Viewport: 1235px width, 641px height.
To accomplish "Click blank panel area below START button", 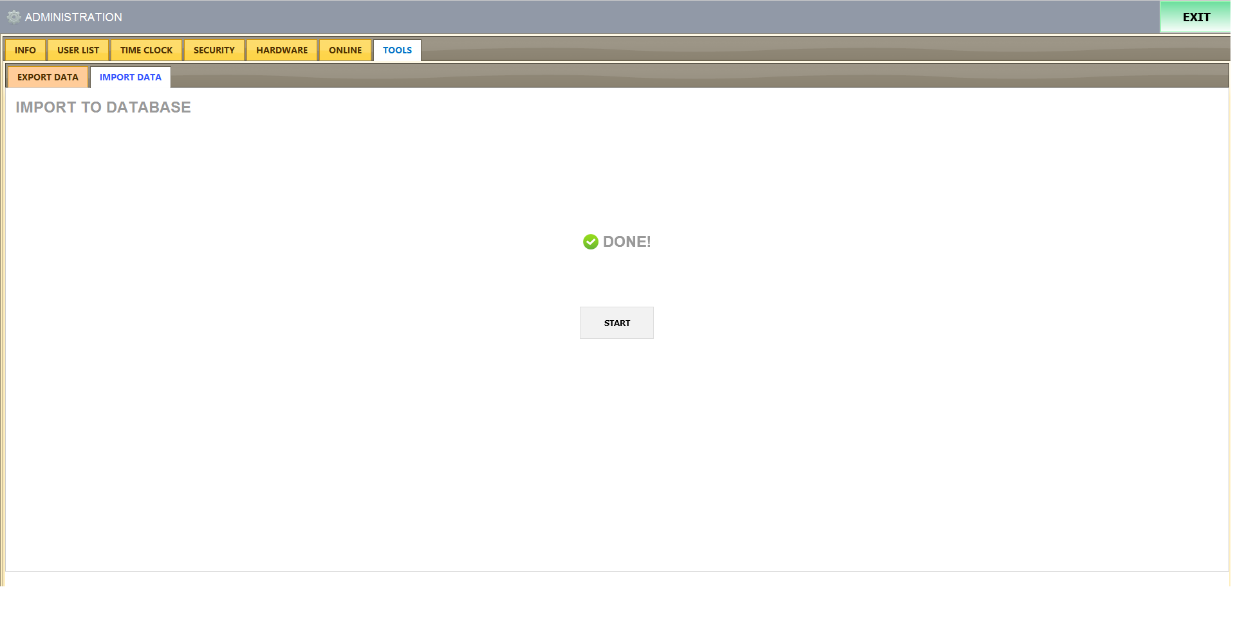I will (x=617, y=450).
